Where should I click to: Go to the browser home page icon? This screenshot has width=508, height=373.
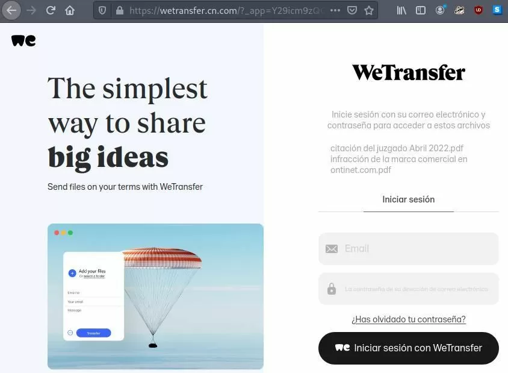[70, 10]
